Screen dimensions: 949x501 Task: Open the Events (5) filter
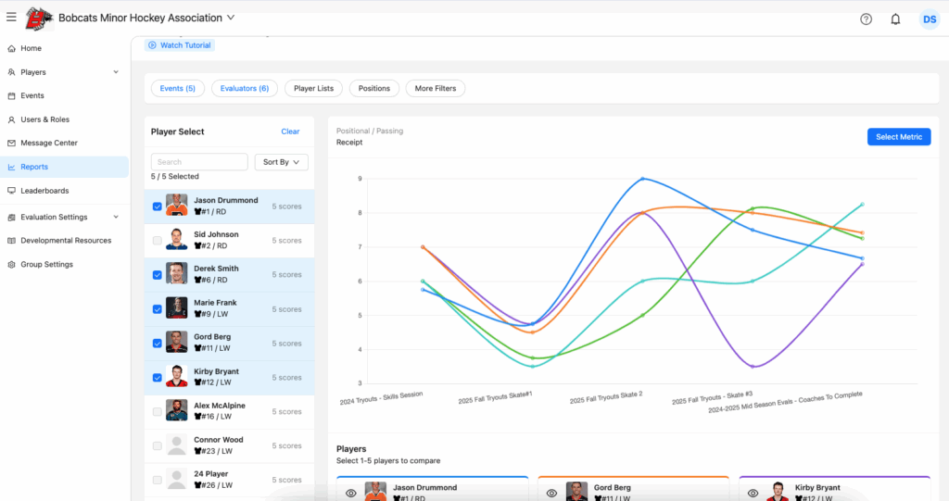[x=177, y=88]
